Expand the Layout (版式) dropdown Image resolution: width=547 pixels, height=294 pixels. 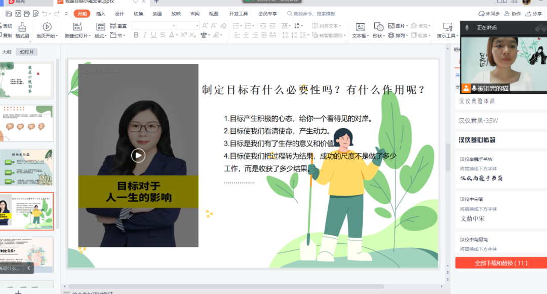(100, 35)
